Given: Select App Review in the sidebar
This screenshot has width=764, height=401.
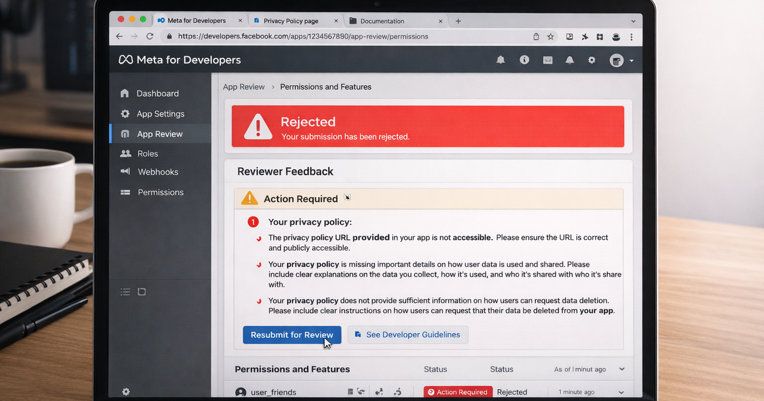Looking at the screenshot, I should pyautogui.click(x=160, y=134).
